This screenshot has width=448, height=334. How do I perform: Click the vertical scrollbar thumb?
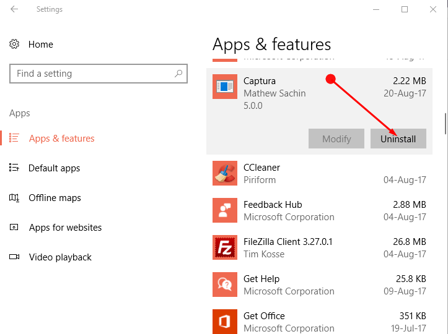[x=446, y=124]
